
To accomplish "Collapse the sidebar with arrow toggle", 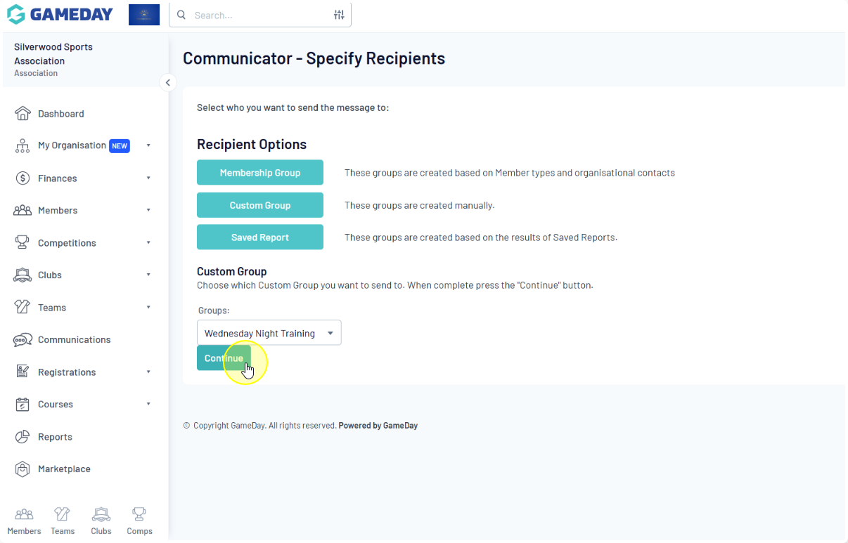I will coord(167,83).
